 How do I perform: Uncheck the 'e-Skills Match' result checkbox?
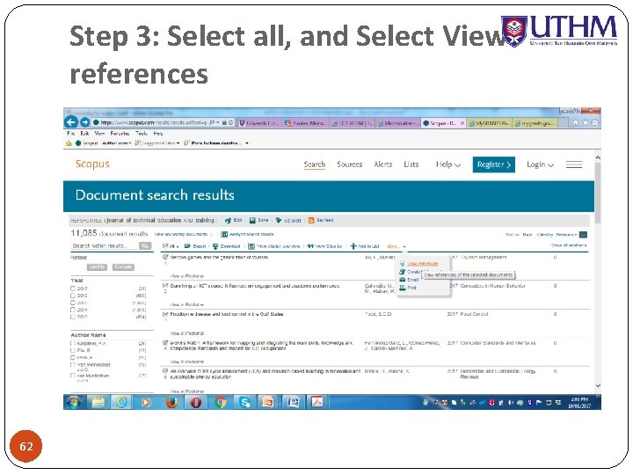pos(165,343)
